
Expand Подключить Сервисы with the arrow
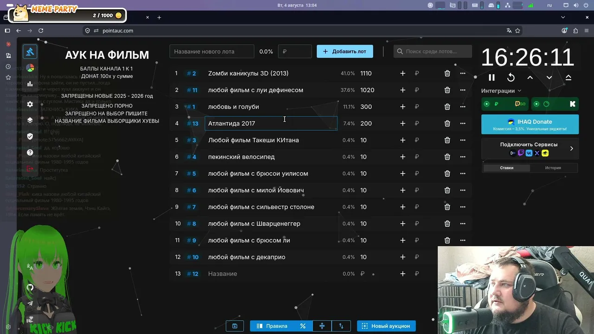coord(571,148)
